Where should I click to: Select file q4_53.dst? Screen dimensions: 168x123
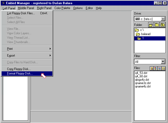click(x=141, y=73)
